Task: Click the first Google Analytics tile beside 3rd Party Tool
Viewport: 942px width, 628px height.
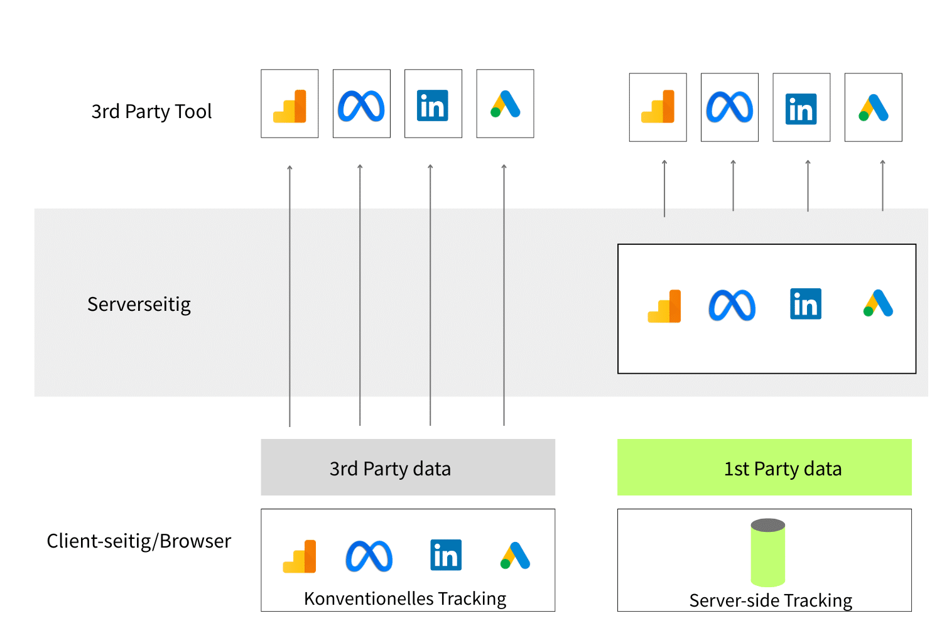Action: pyautogui.click(x=290, y=104)
